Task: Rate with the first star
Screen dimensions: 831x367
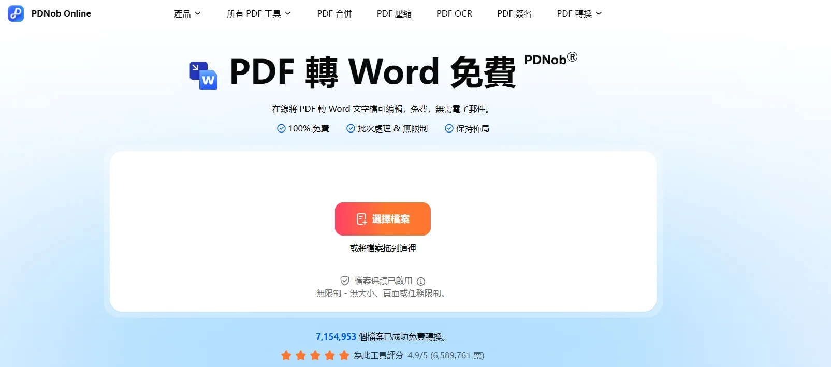Action: tap(286, 355)
